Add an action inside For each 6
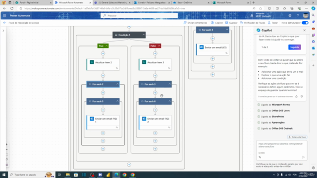Screen dimensions: 317x178 point(155,110)
